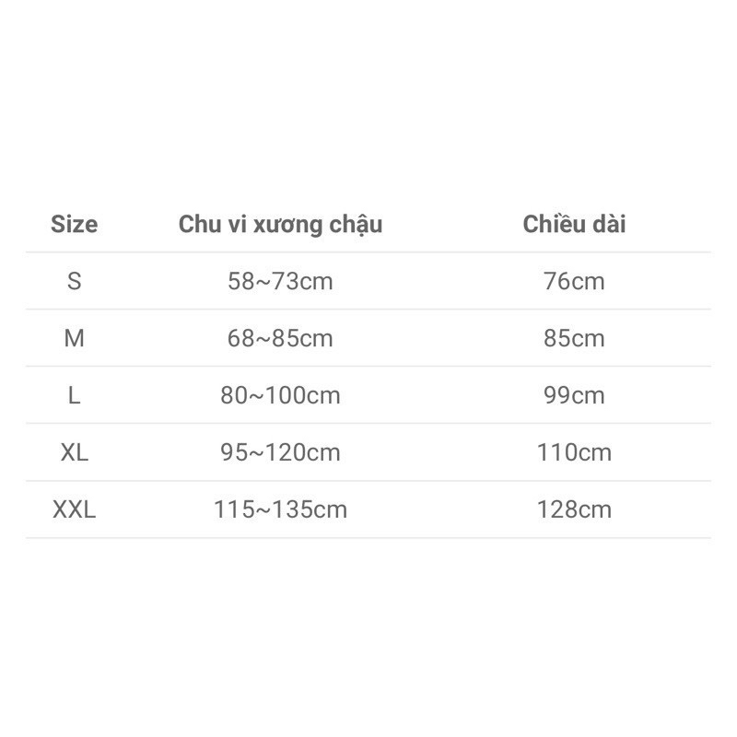
Task: Click the divider line below the header row
Action: point(368,252)
